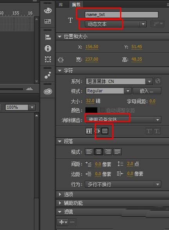Click the globe icon beside font family
Image resolution: width=169 pixels, height=230 pixels.
(x=158, y=81)
